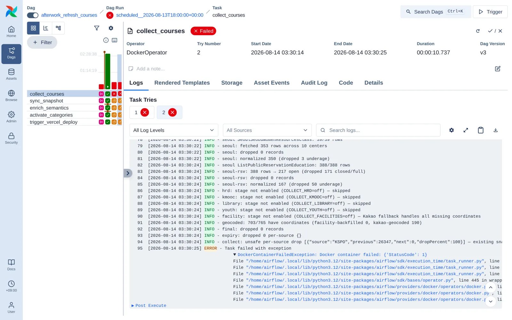
Task: Mark task instance as success or failed
Action: 495,31
